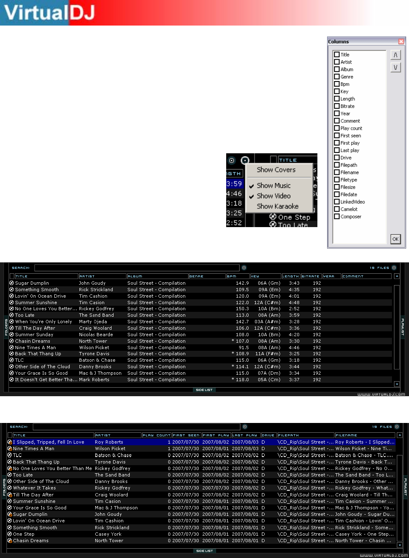Open search options icon in upper browser

pos(244,268)
